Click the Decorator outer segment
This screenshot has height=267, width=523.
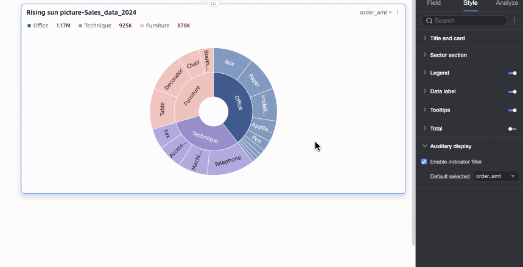(x=174, y=79)
